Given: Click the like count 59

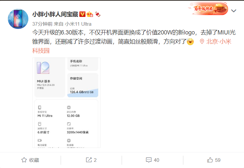Looking at the screenshot, I should click(x=218, y=160).
